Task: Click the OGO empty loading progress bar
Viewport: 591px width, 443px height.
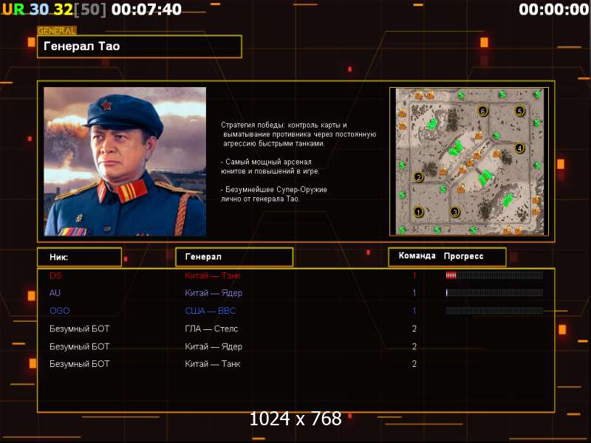Action: [494, 310]
